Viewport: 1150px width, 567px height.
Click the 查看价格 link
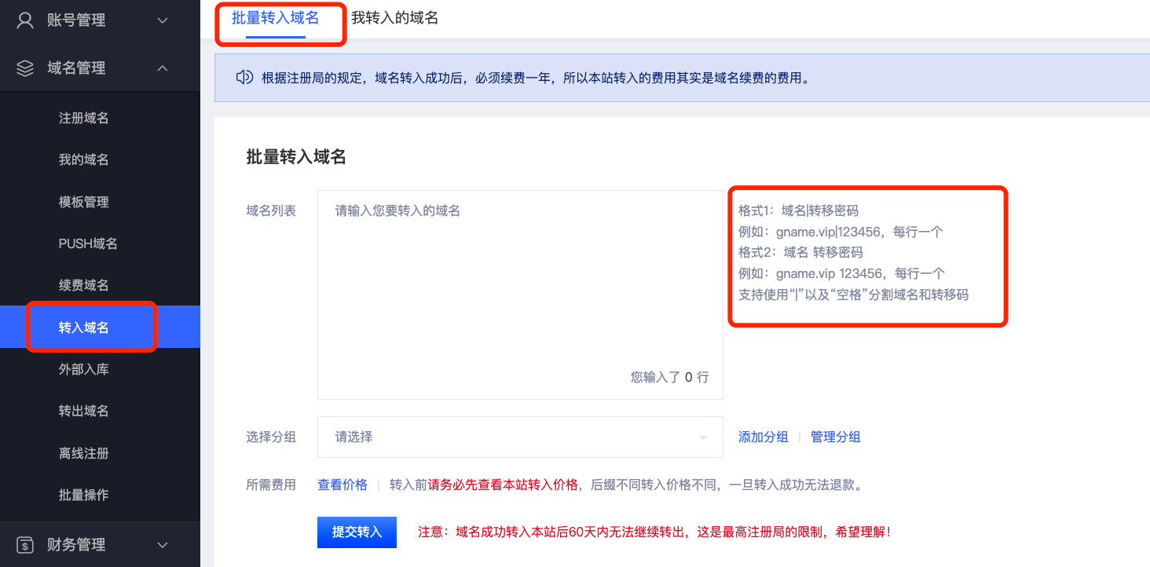pyautogui.click(x=342, y=485)
